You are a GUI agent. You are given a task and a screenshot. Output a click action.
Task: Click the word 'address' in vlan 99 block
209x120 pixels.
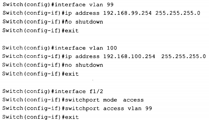[x=88, y=13]
